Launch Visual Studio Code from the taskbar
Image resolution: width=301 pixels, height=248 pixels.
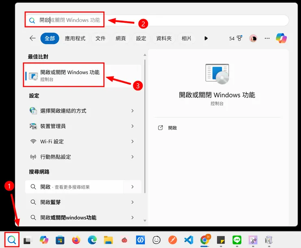click(189, 240)
